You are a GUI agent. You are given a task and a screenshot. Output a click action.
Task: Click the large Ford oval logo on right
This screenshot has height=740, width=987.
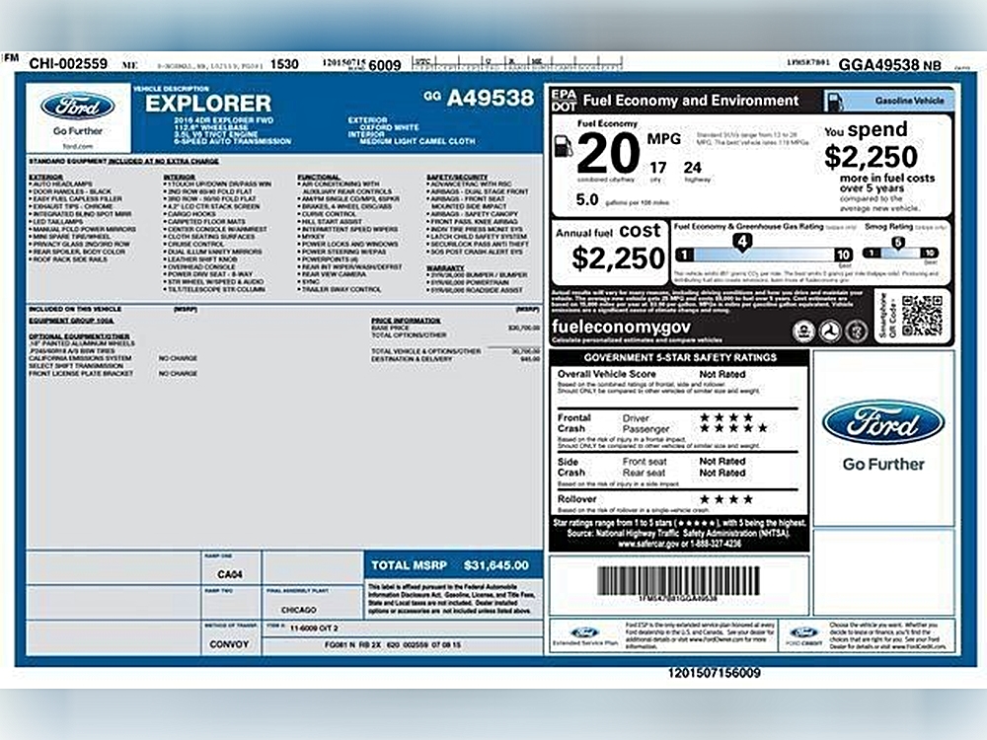point(883,422)
